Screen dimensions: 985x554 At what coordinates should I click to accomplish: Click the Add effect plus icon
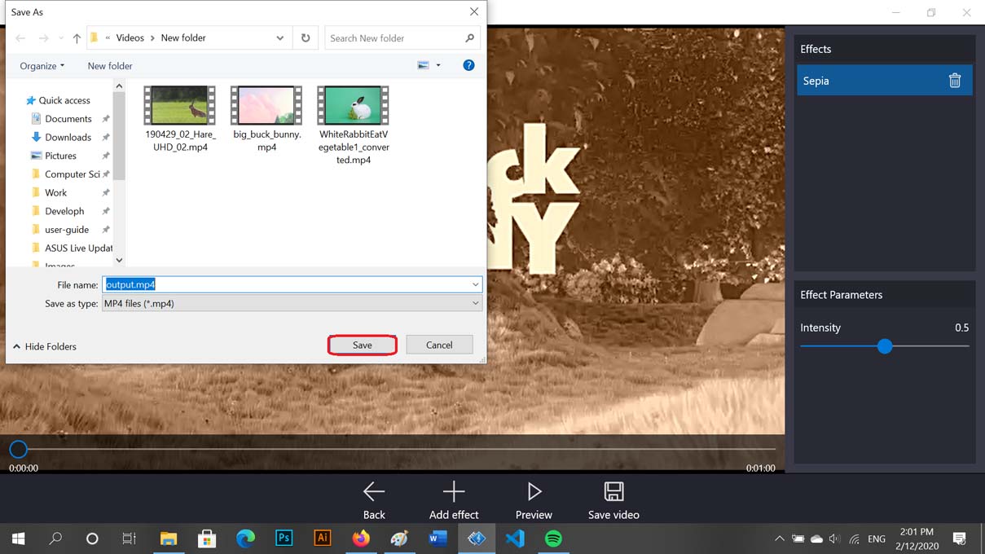pyautogui.click(x=454, y=491)
